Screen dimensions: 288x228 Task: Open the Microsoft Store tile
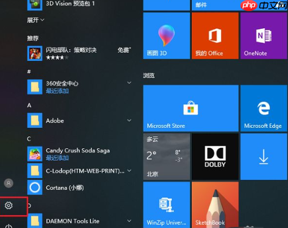[191, 108]
